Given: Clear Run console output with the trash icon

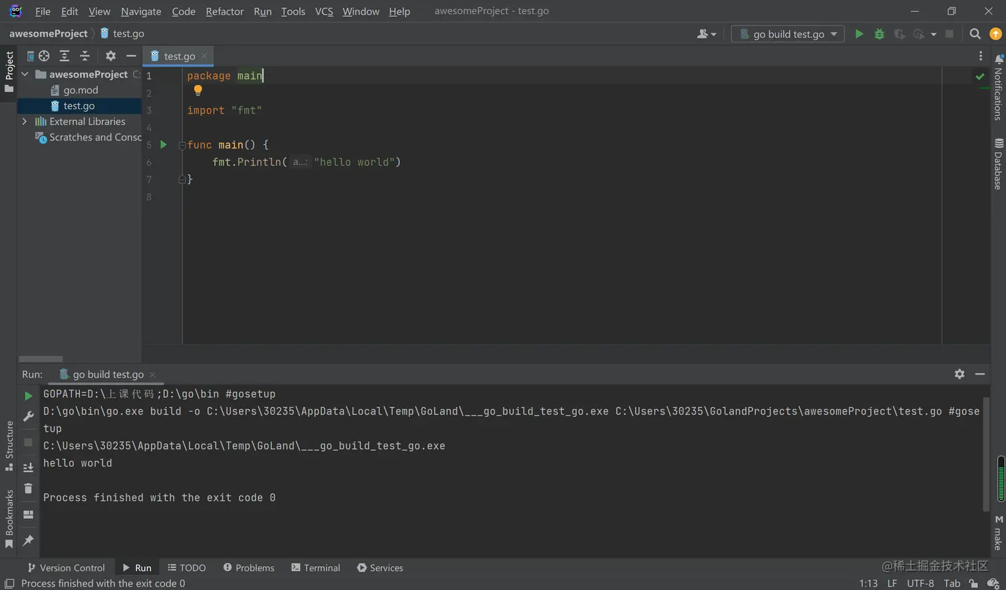Looking at the screenshot, I should coord(28,489).
